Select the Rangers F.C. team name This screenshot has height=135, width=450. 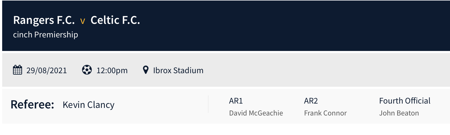tap(44, 20)
